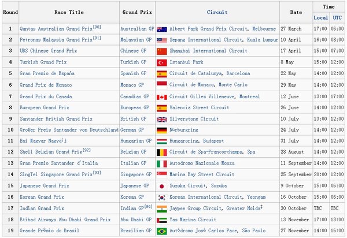Viewport: 347px width, 238px height.
Task: Open reference 90 next to Qantas Australian Grand Prix
Action: [97, 27]
